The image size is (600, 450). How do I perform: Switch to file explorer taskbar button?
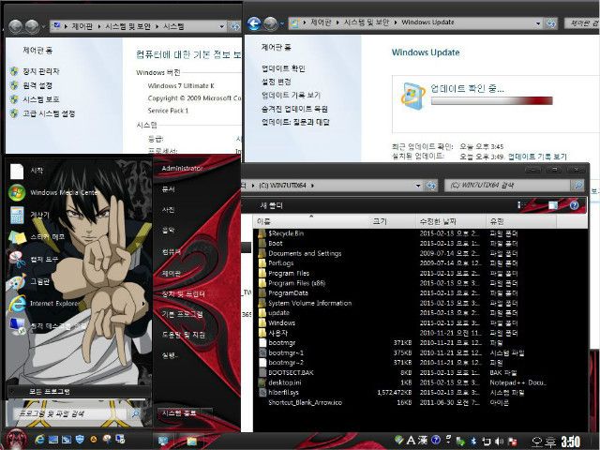[191, 441]
